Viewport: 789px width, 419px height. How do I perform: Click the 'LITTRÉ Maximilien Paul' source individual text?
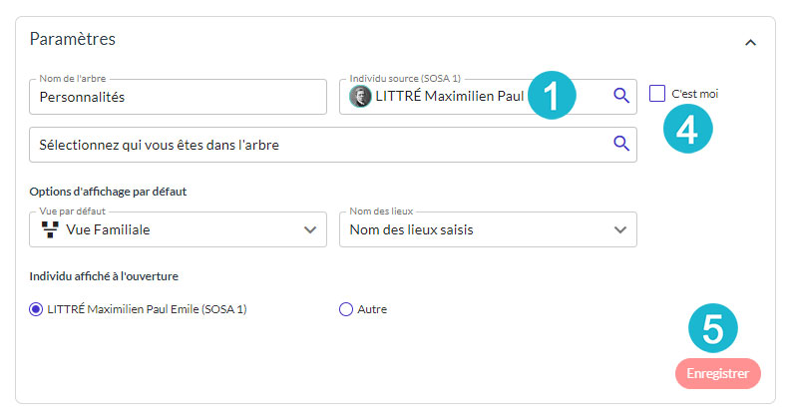tap(449, 97)
